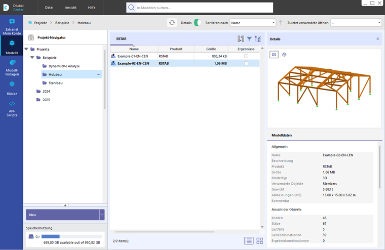Click the filter funnel icon in RSTAB header
This screenshot has height=250, width=385.
click(x=249, y=39)
